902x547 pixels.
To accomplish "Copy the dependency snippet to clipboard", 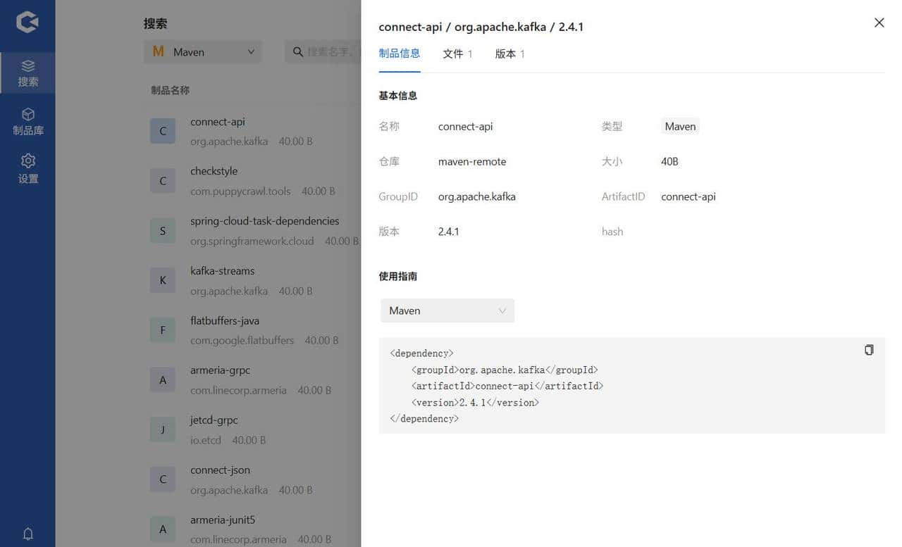I will (869, 350).
